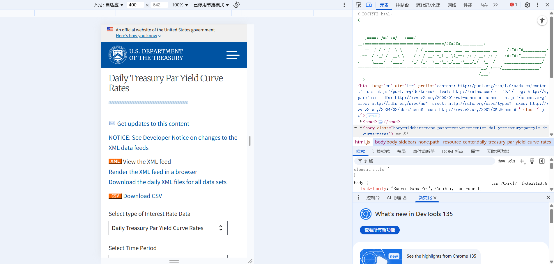The image size is (554, 264).
Task: Click the new style rule plus icon
Action: click(522, 161)
